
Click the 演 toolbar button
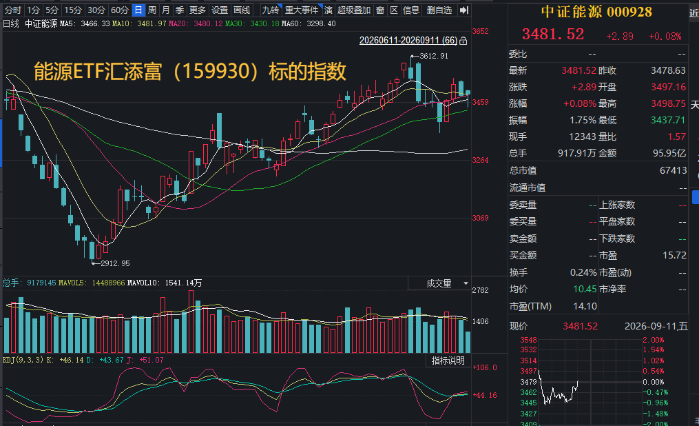328,10
